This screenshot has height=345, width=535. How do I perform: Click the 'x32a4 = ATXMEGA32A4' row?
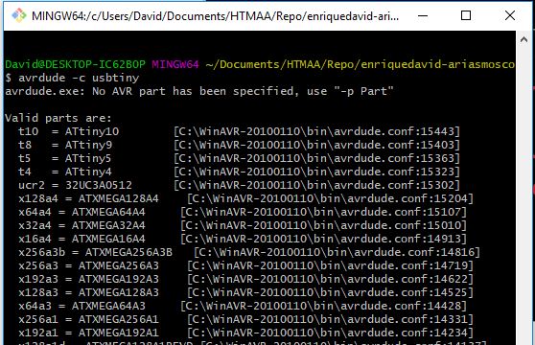coord(243,225)
